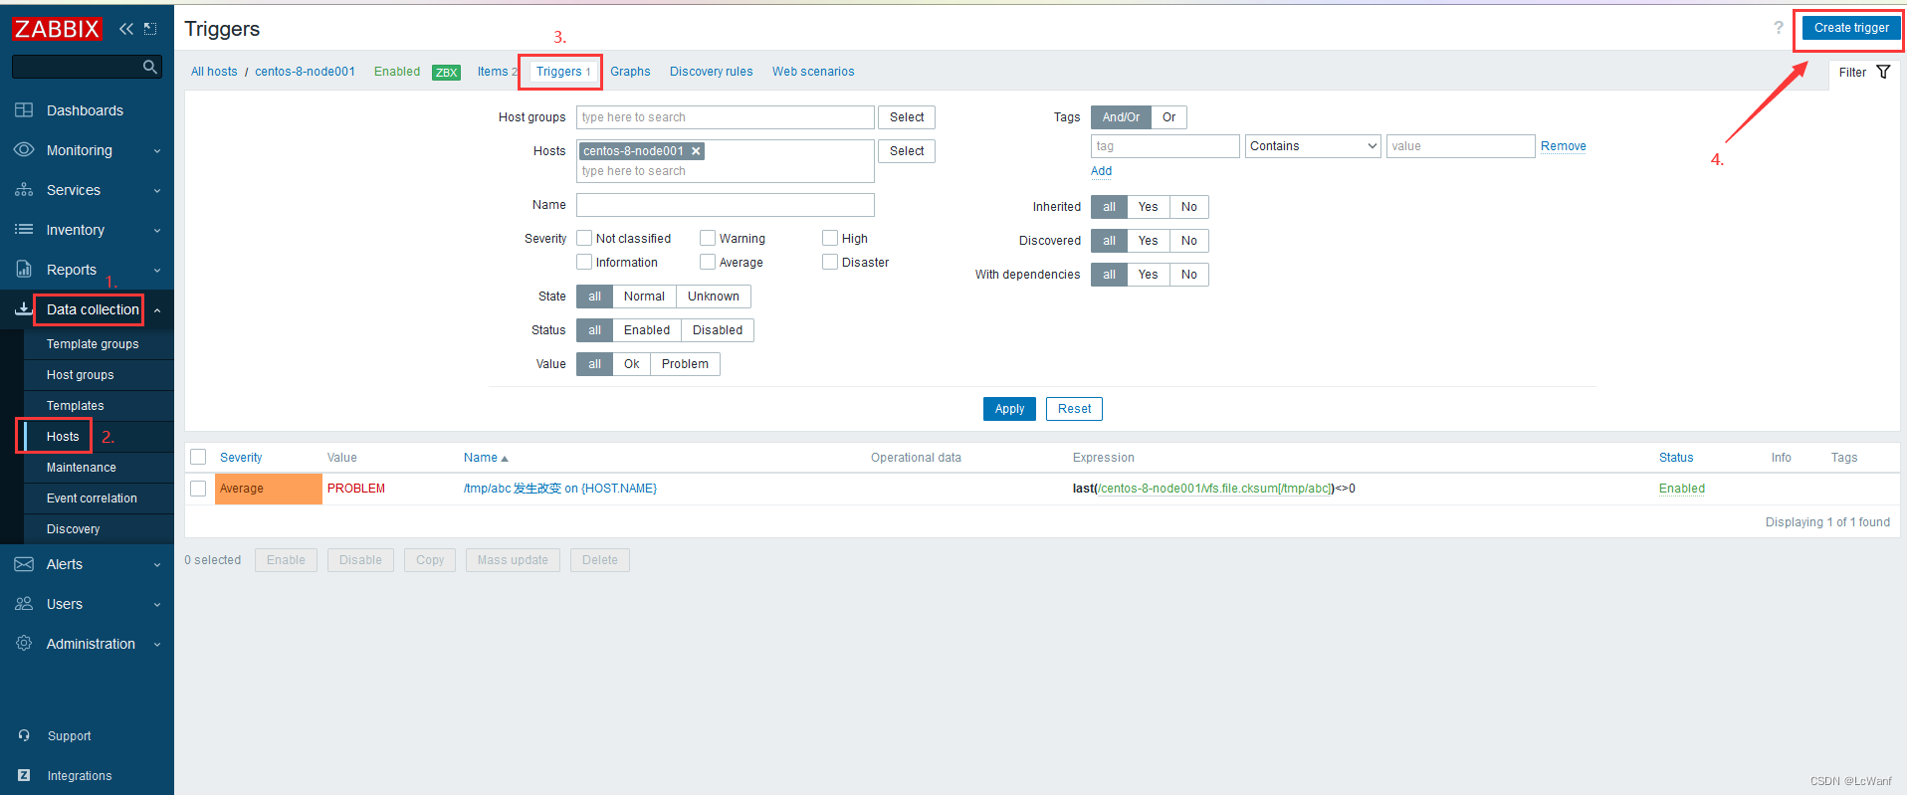Set State filter to Normal
Image resolution: width=1907 pixels, height=795 pixels.
click(644, 297)
